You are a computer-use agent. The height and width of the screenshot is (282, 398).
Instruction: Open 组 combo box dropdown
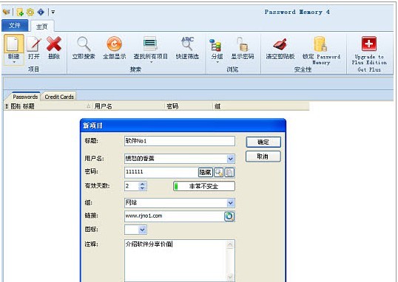(230, 203)
